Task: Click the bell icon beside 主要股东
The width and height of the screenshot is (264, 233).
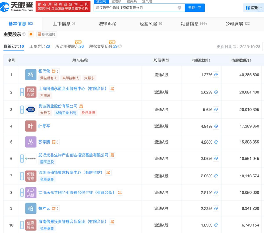Action: [31, 34]
